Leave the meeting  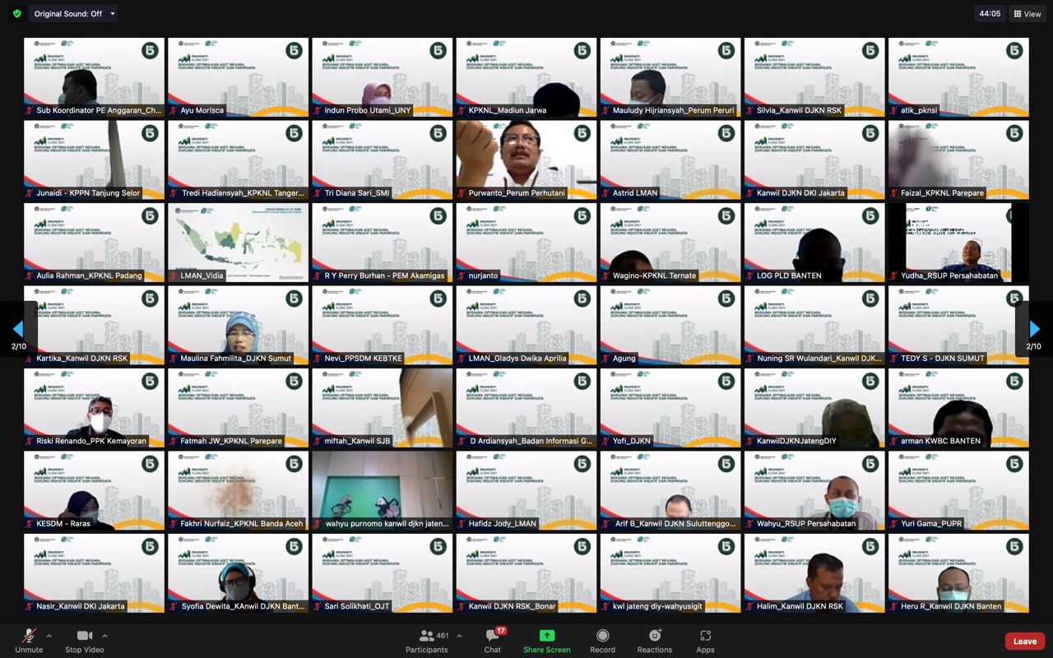click(x=1024, y=642)
